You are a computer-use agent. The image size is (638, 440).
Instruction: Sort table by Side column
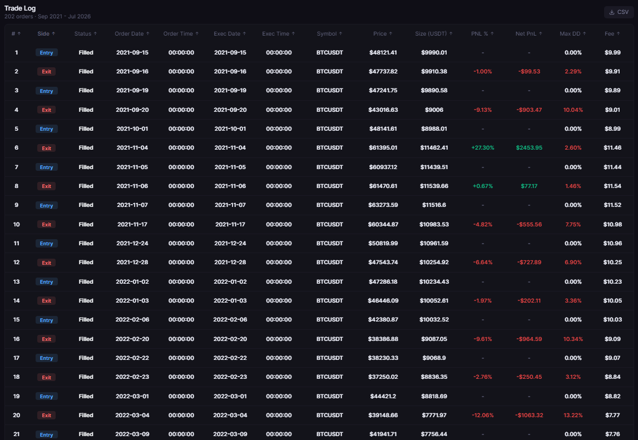(46, 34)
